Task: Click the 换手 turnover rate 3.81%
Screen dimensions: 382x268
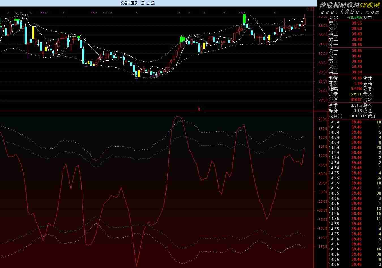Action: pyautogui.click(x=357, y=105)
